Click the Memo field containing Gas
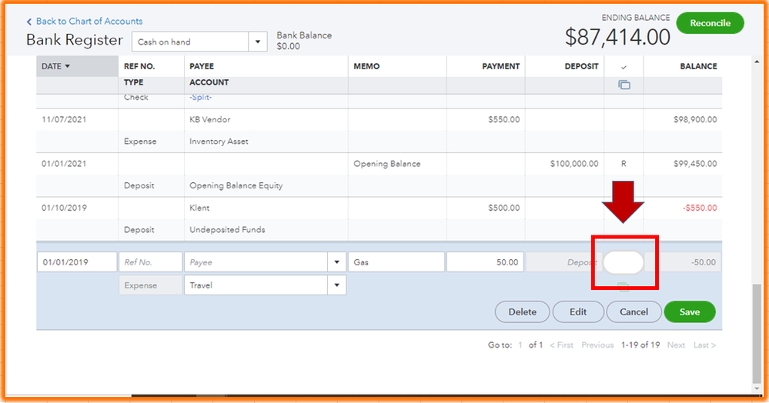The image size is (769, 403). [396, 261]
